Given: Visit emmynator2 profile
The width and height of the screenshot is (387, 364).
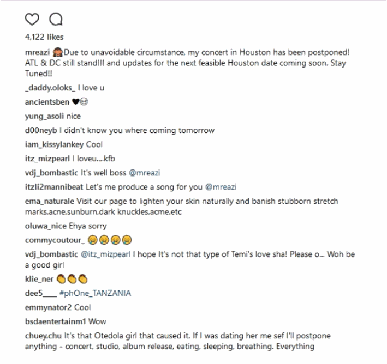Looking at the screenshot, I should [x=48, y=307].
